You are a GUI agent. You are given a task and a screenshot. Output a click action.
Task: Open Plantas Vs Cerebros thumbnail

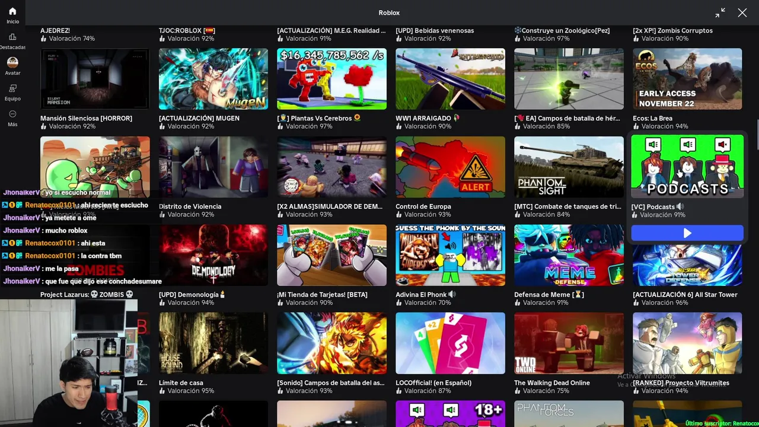point(331,79)
